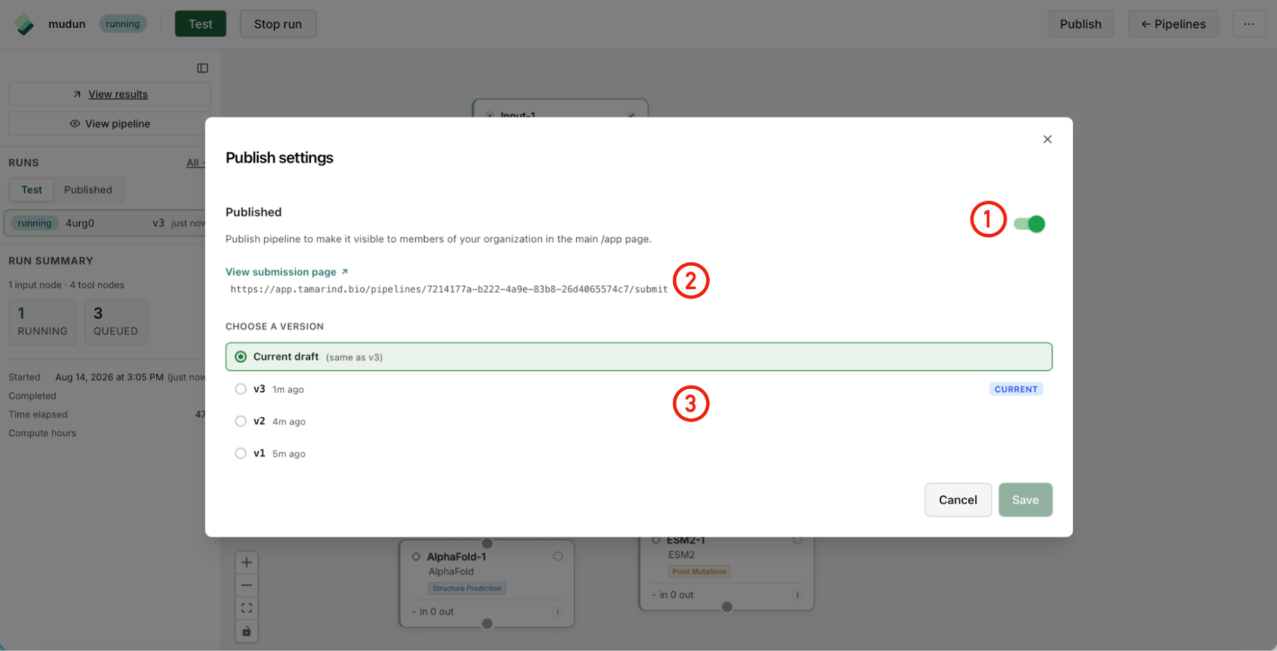Click the CURRENT badge on v3
The image size is (1277, 651).
click(1016, 389)
